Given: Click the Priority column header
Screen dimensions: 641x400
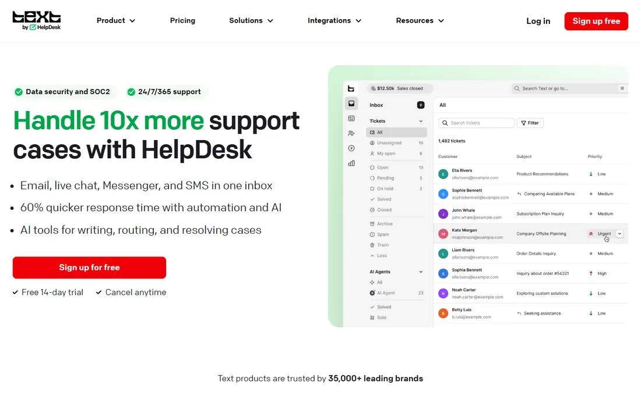Looking at the screenshot, I should point(595,156).
